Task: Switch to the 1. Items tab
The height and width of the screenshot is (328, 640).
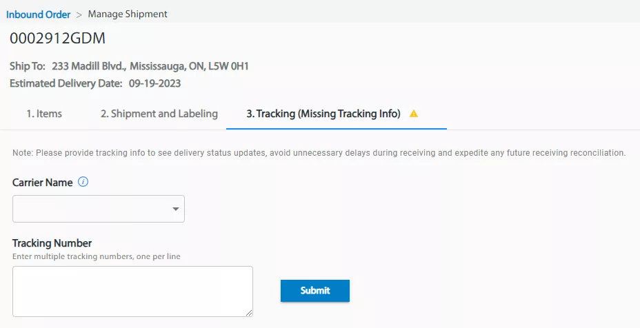Action: 44,114
